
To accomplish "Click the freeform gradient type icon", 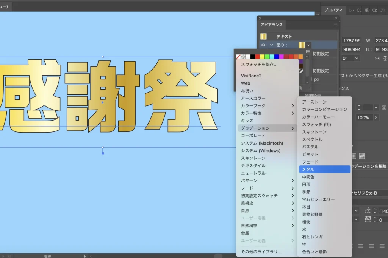I will (x=362, y=156).
